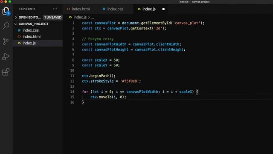Click index.js in the breadcrumb

click(x=80, y=17)
